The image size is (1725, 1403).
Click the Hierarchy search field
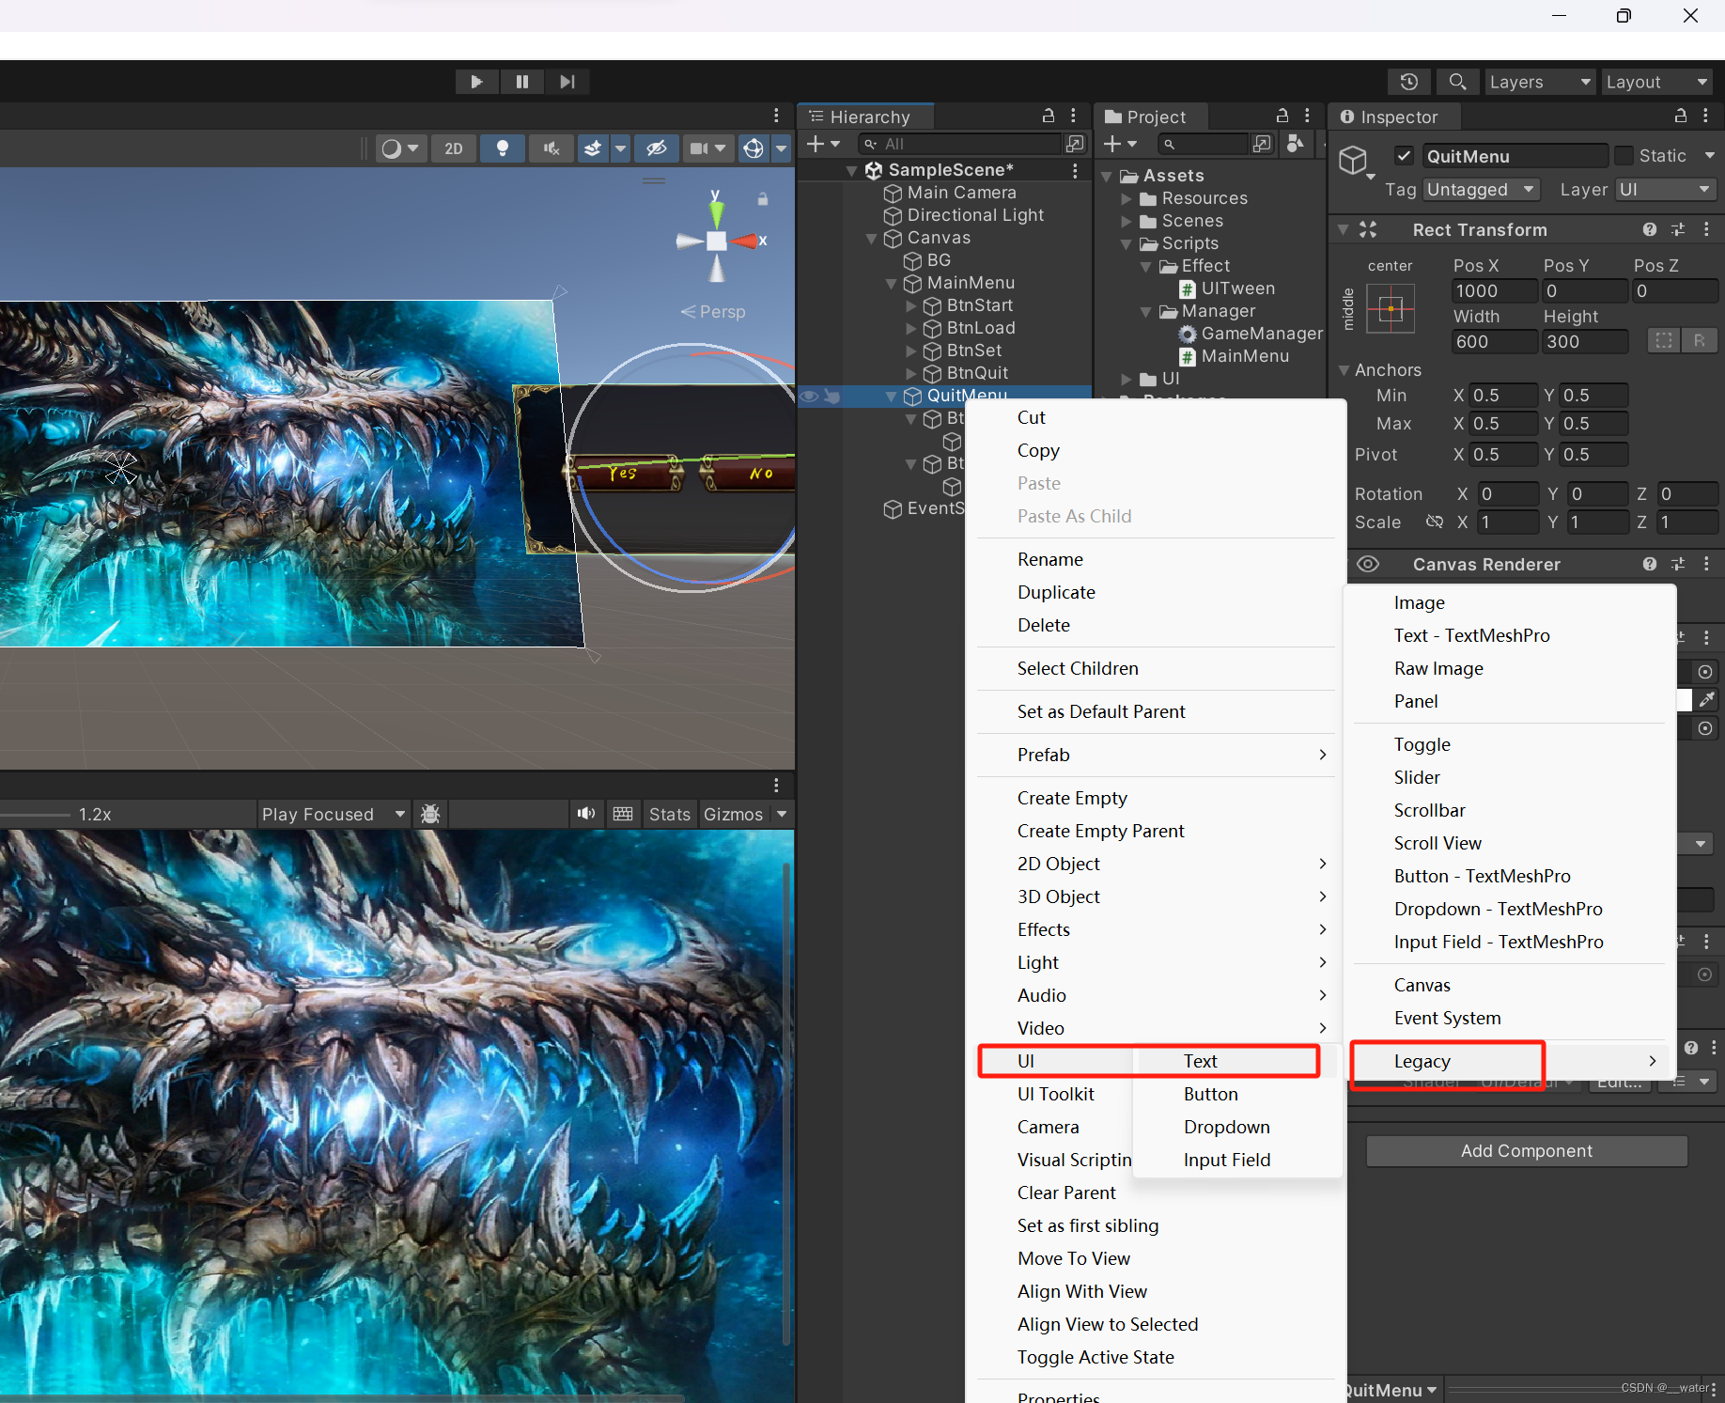pos(960,144)
